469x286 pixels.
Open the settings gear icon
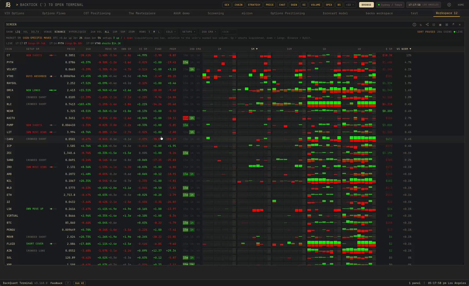449,5
